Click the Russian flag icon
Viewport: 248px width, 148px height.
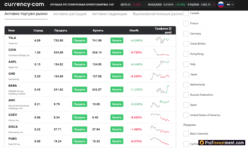click(x=221, y=5)
